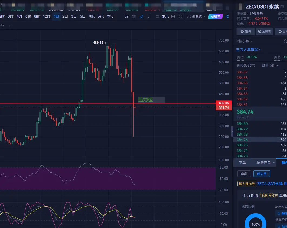The width and height of the screenshot is (287, 228).
Task: Switch to 周K timeframe
Action: coord(92,16)
